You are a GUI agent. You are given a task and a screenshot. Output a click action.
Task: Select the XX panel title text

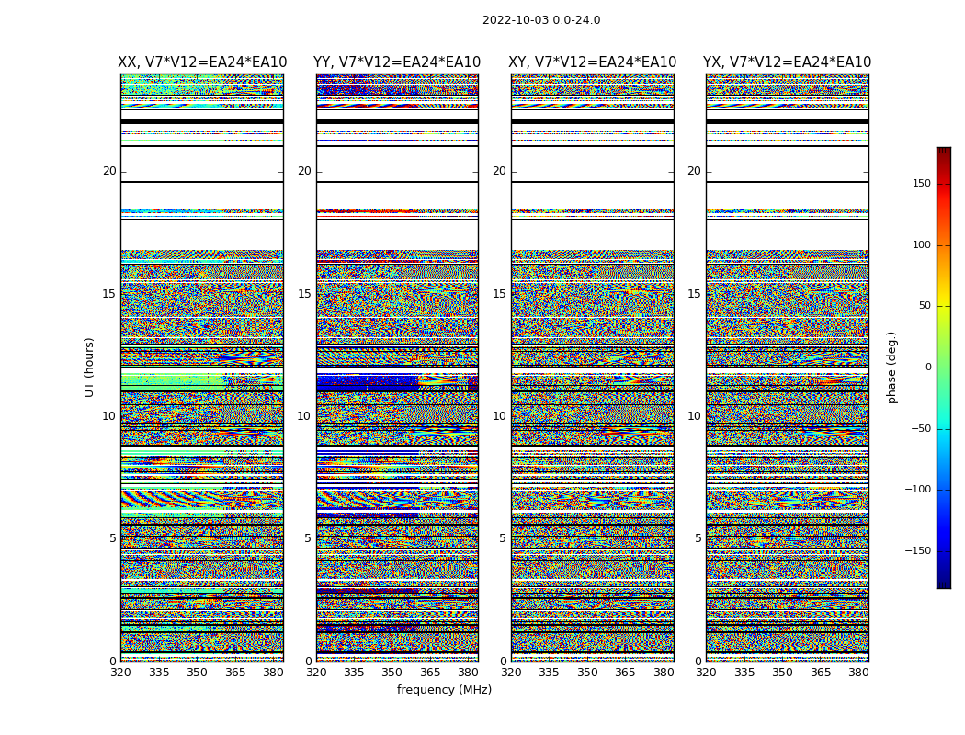click(202, 62)
